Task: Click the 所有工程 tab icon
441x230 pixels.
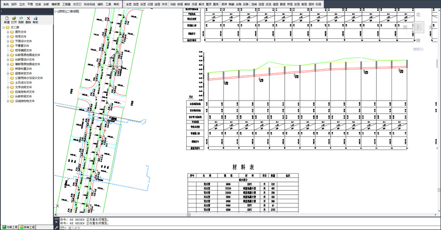Action: coord(22,227)
